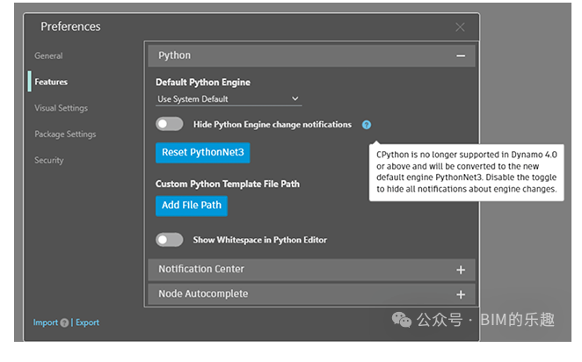
Task: Click the Notification Center section header
Action: coord(311,270)
